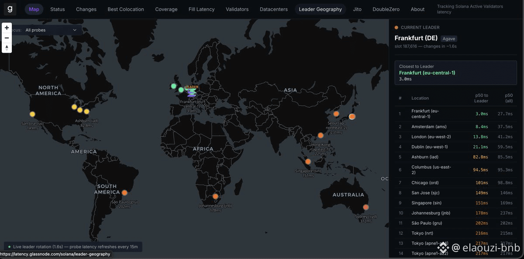Click the slot 187,616 status text
Screen dimensions: 524x259
[426, 46]
